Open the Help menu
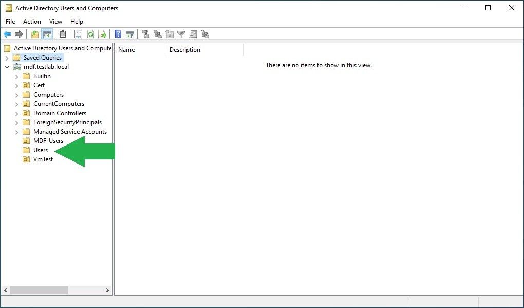The image size is (524, 308). tap(77, 22)
